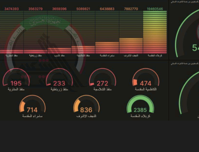Select the منفذ الشلامجة bar in the chart
The width and height of the screenshot is (199, 152).
click(83, 50)
